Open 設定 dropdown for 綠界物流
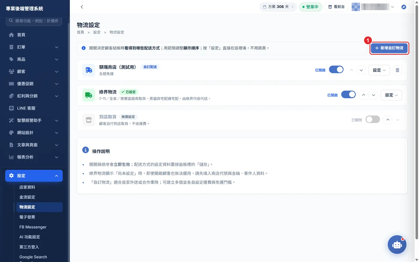419x262 pixels. click(391, 95)
